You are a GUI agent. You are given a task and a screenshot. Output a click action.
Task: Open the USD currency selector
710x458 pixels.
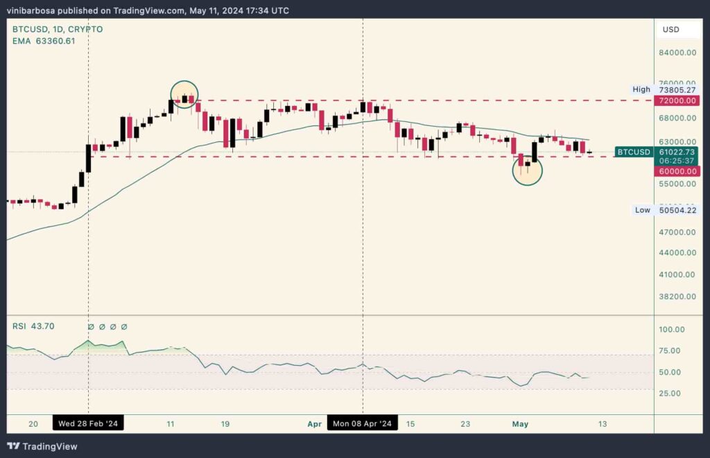click(x=671, y=29)
